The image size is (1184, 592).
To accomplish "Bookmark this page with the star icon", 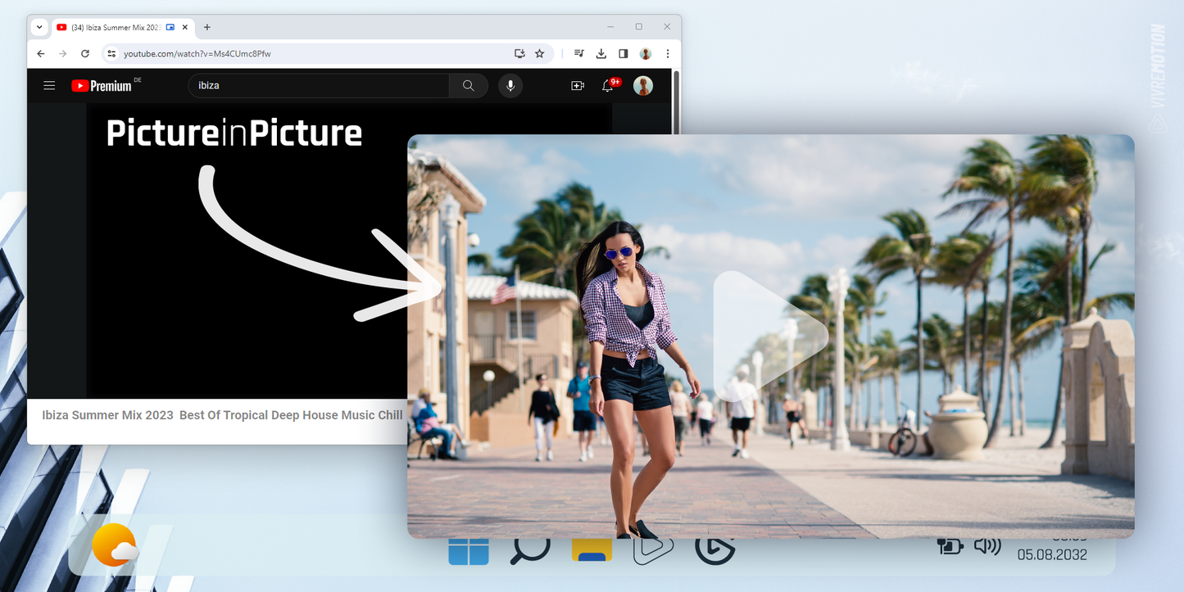I will pyautogui.click(x=539, y=53).
